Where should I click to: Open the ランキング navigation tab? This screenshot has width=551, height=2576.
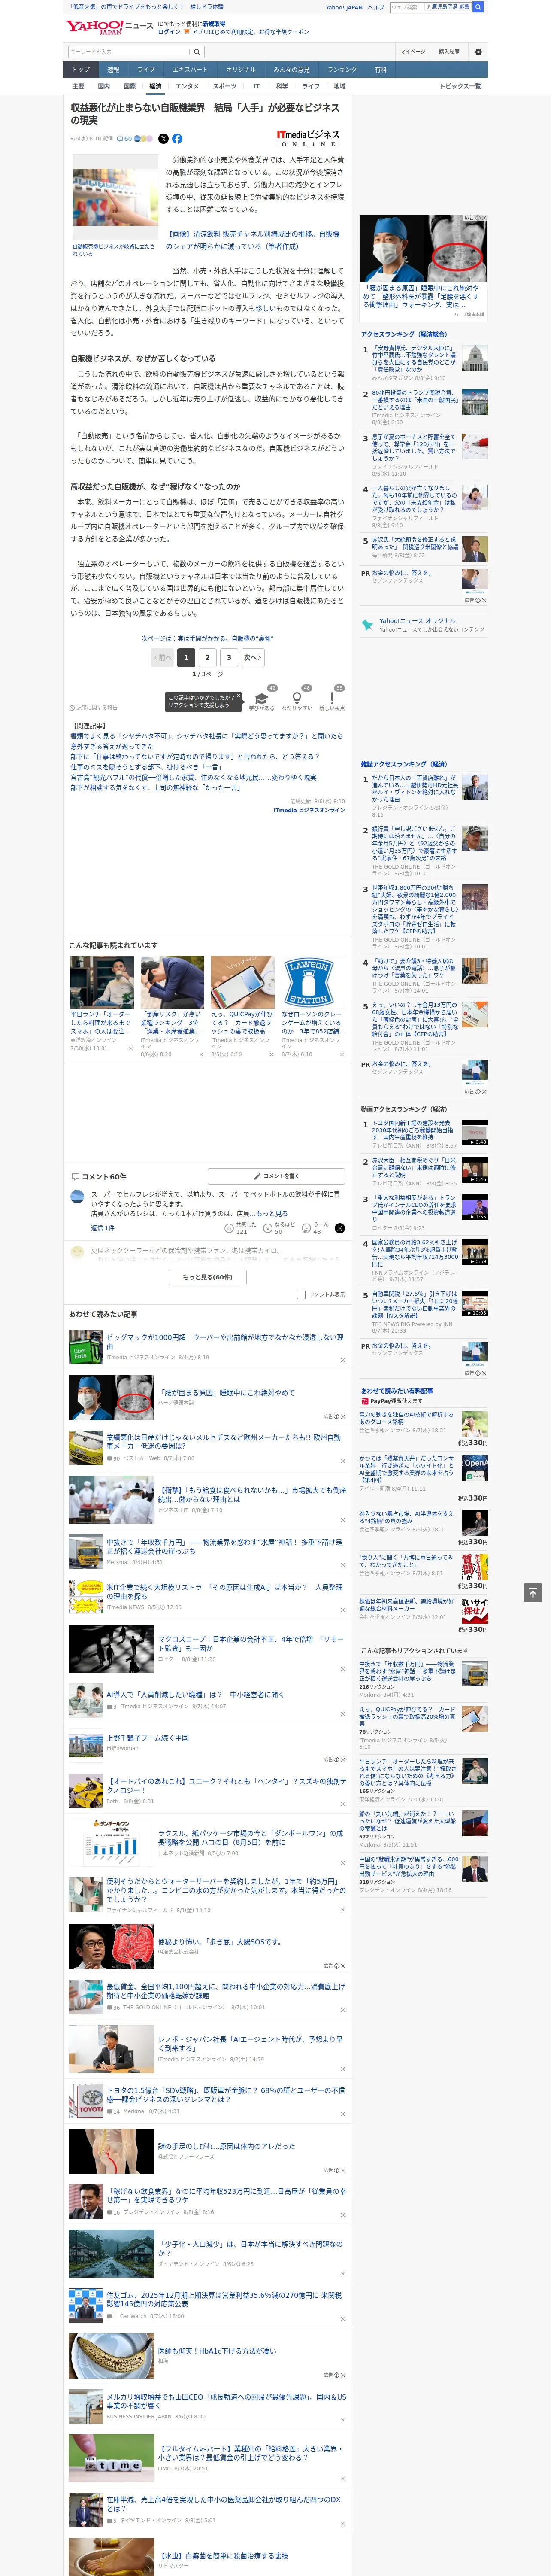coord(342,70)
